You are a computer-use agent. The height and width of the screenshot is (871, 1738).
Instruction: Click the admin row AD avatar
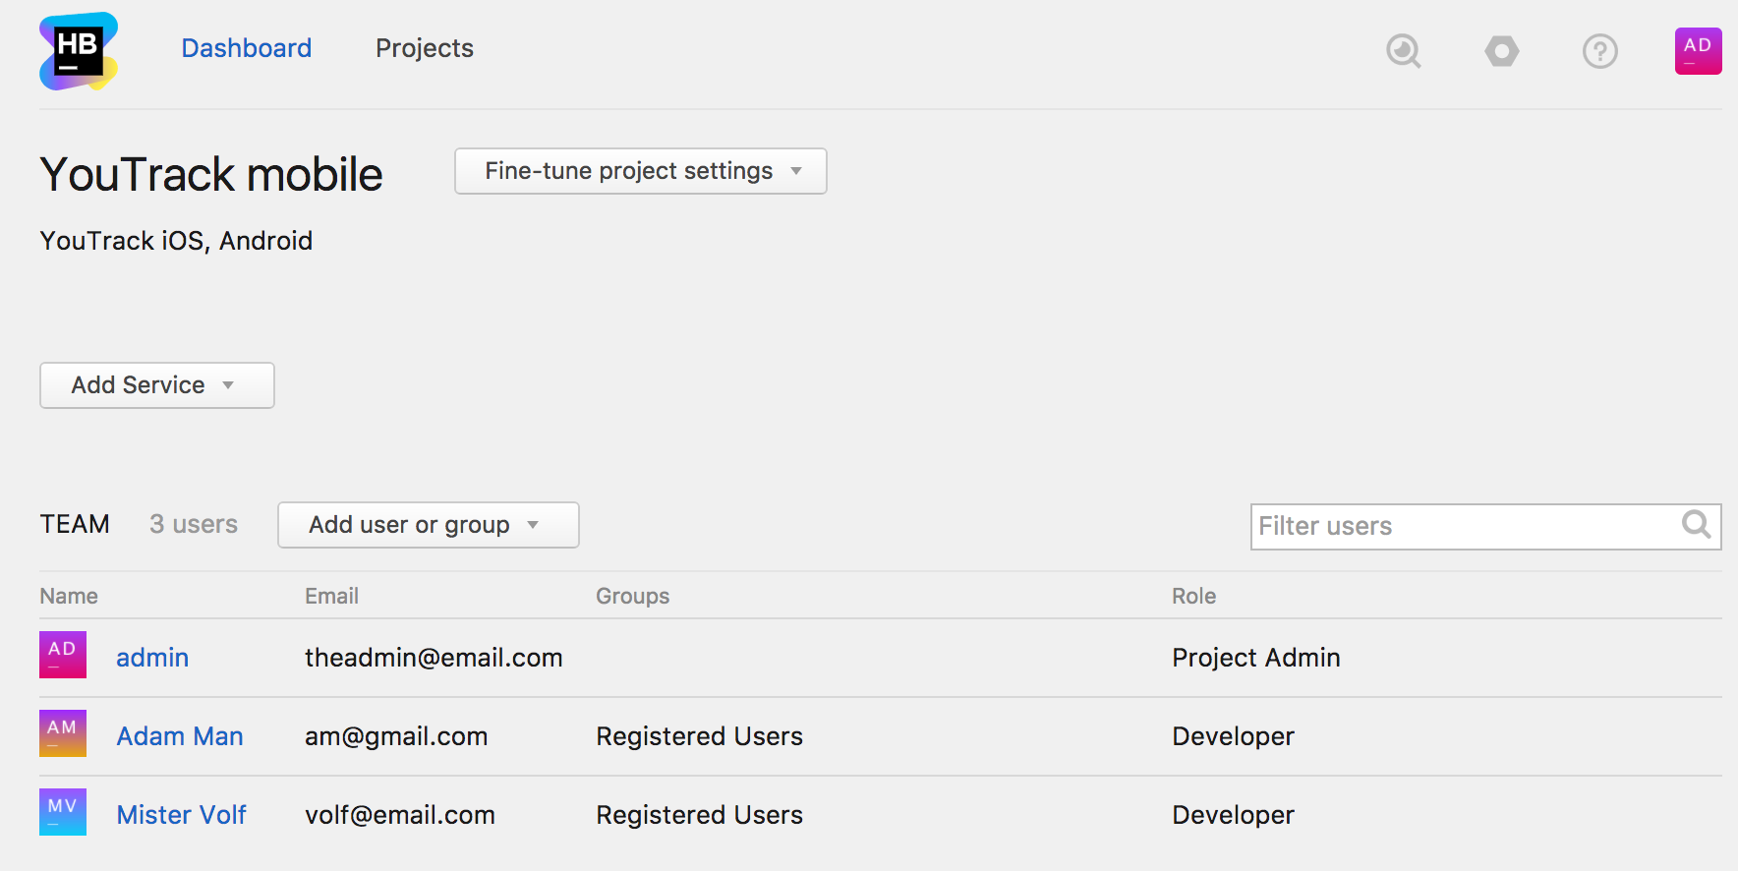[63, 655]
